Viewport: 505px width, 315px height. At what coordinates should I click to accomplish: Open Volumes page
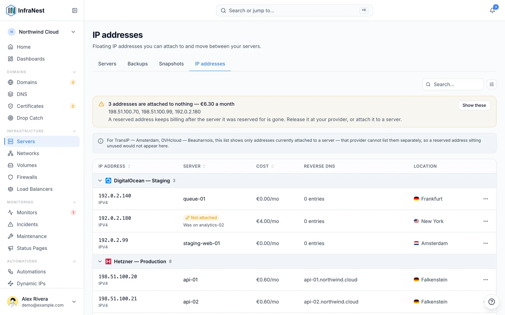point(42,165)
